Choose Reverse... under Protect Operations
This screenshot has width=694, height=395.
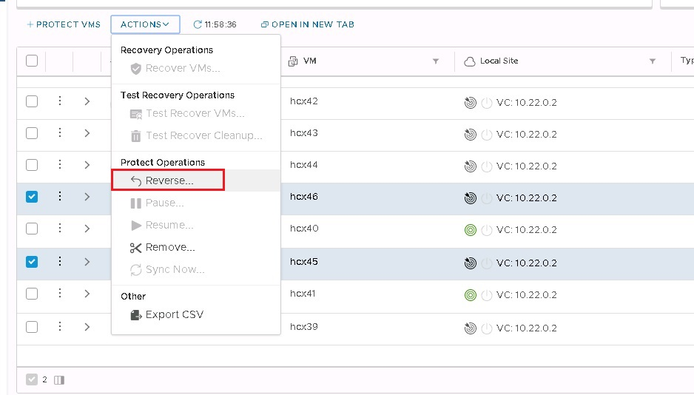pyautogui.click(x=169, y=180)
